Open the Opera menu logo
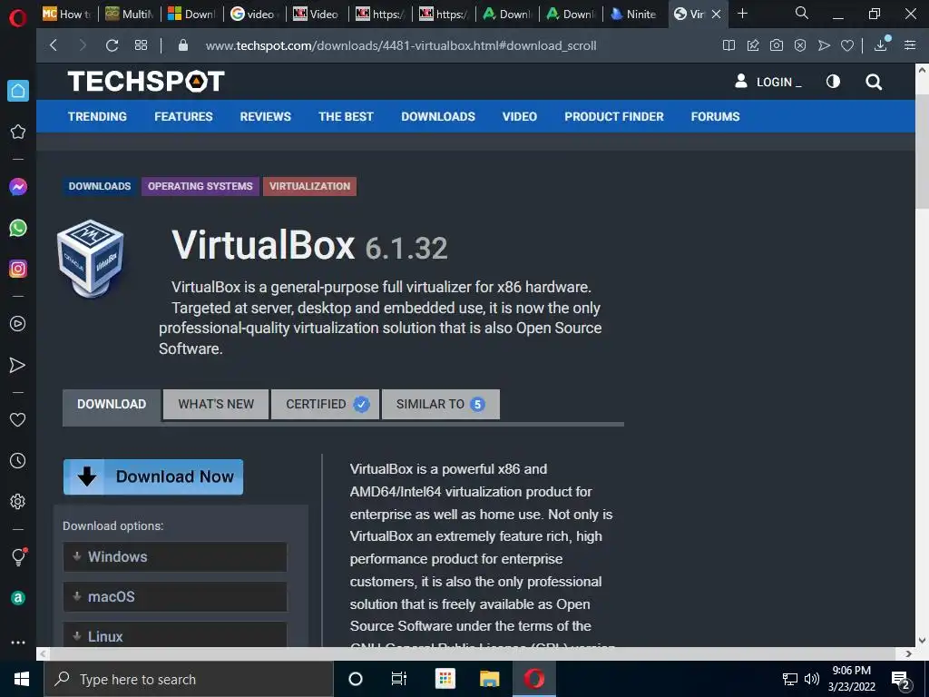929x697 pixels. tap(18, 18)
